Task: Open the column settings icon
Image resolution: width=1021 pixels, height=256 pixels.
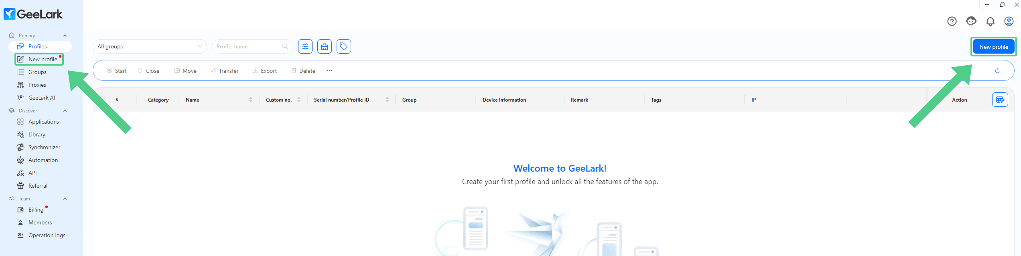Action: [1000, 100]
